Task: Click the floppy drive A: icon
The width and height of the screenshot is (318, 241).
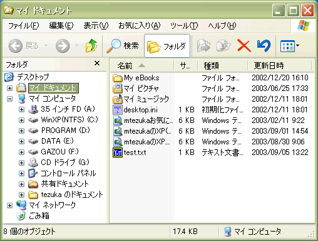Action: pos(33,109)
